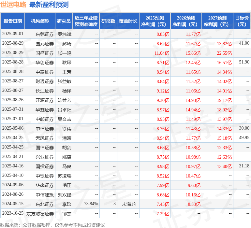
Task: Select the 目标价 column header
Action: click(242, 21)
